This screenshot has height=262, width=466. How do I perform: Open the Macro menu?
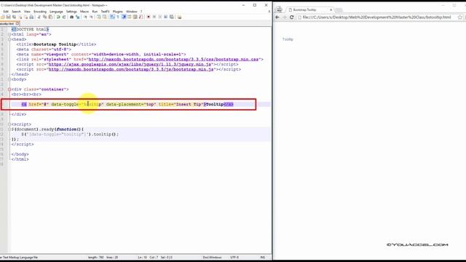coord(84,12)
